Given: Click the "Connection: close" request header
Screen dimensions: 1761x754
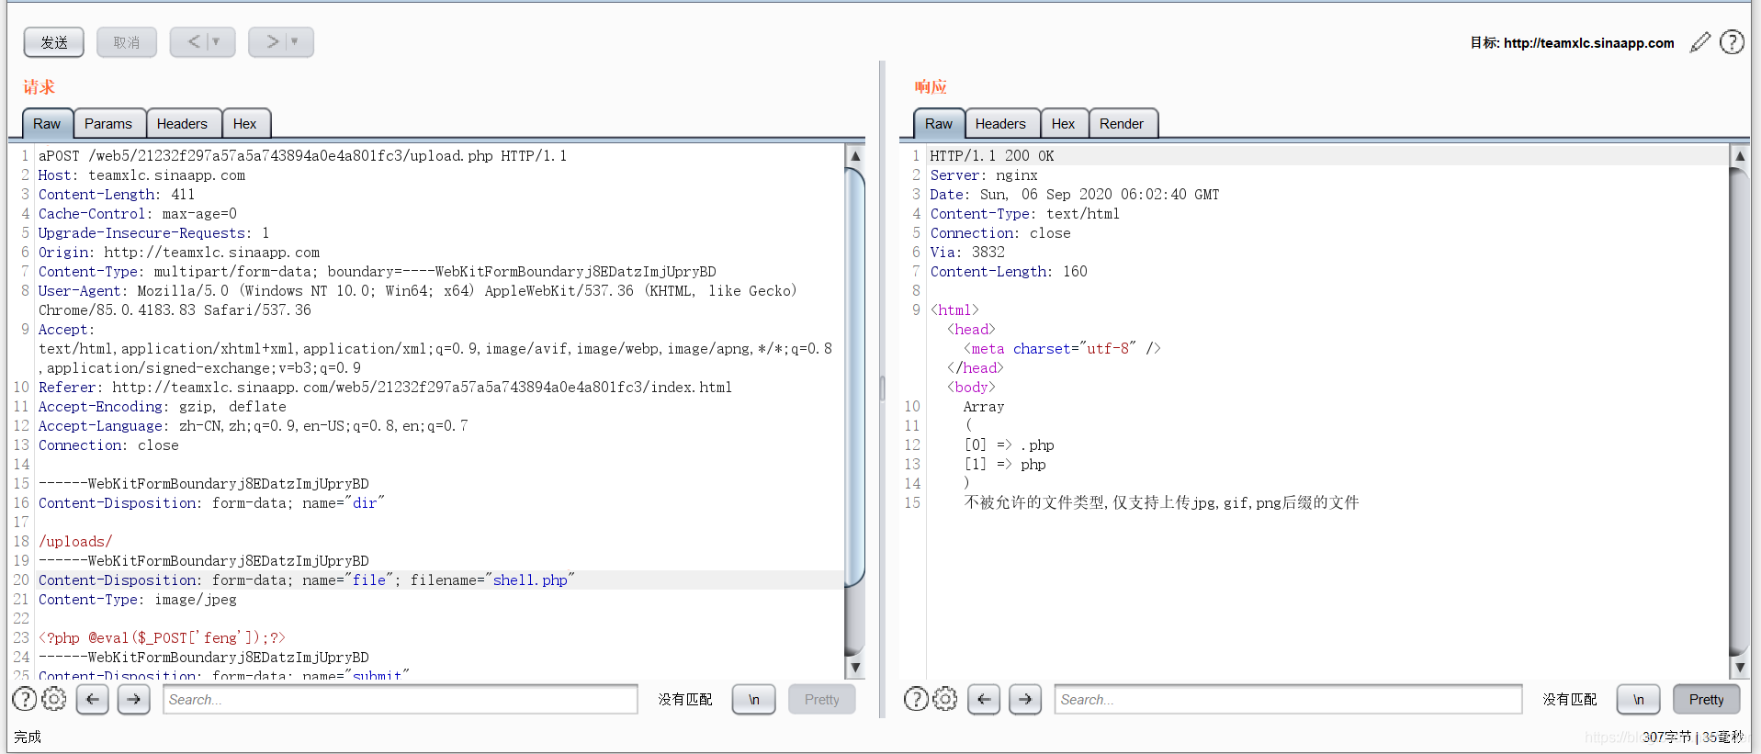Looking at the screenshot, I should 108,445.
